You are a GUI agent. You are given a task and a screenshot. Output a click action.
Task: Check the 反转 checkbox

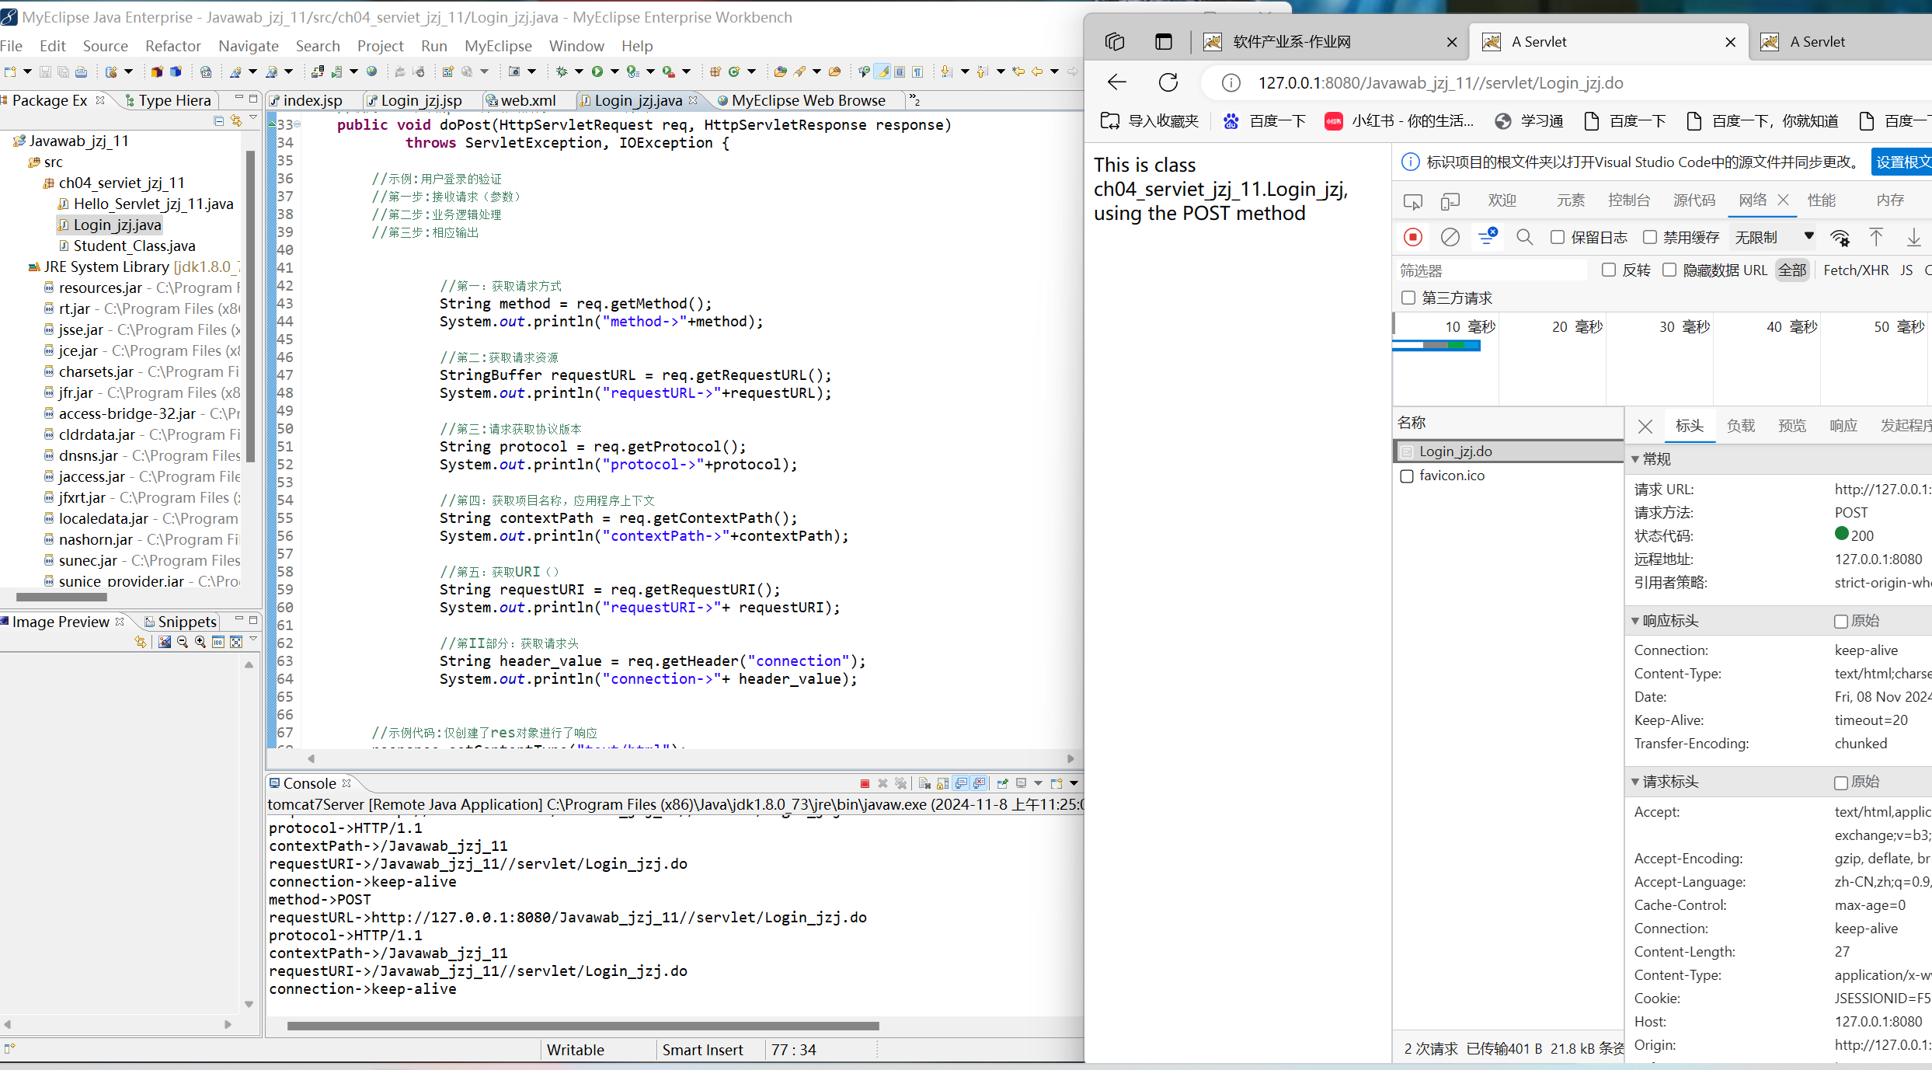coord(1609,270)
